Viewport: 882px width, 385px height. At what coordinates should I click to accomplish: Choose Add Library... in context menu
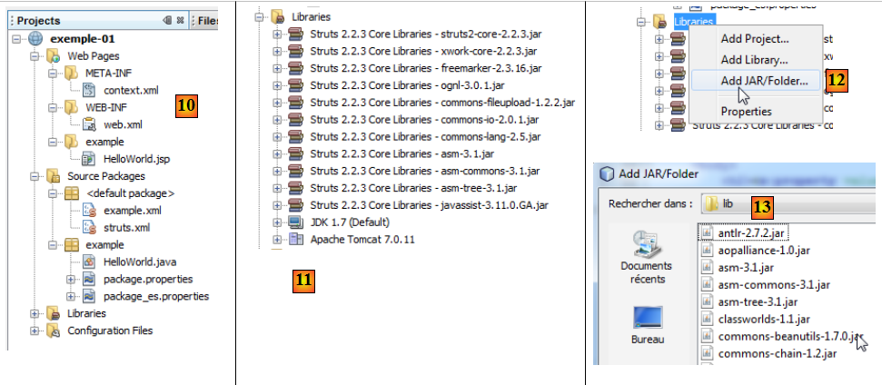point(754,60)
